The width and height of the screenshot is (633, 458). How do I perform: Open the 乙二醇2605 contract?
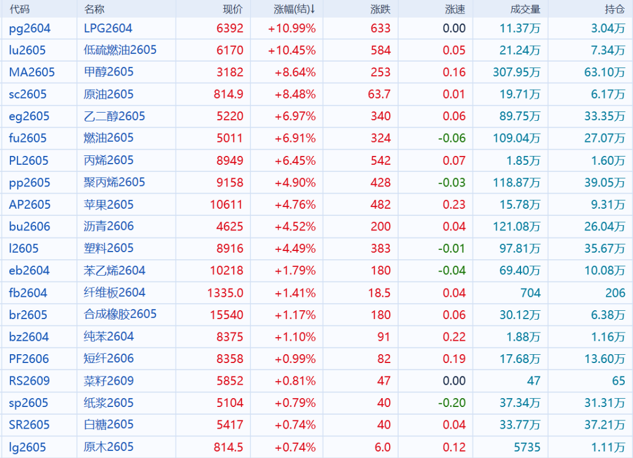(114, 116)
